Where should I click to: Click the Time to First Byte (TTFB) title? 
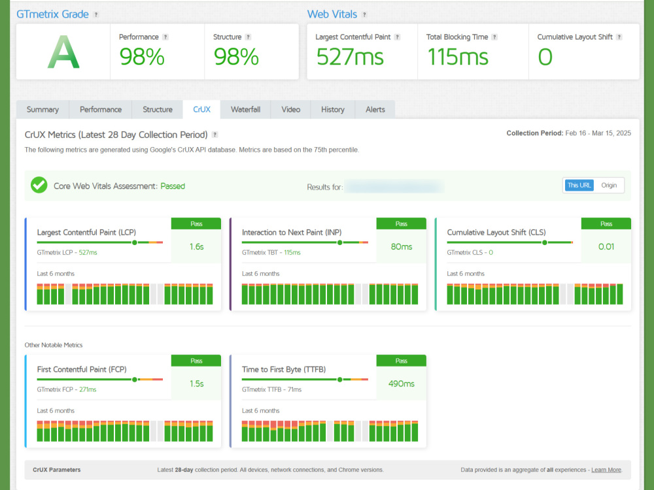284,370
